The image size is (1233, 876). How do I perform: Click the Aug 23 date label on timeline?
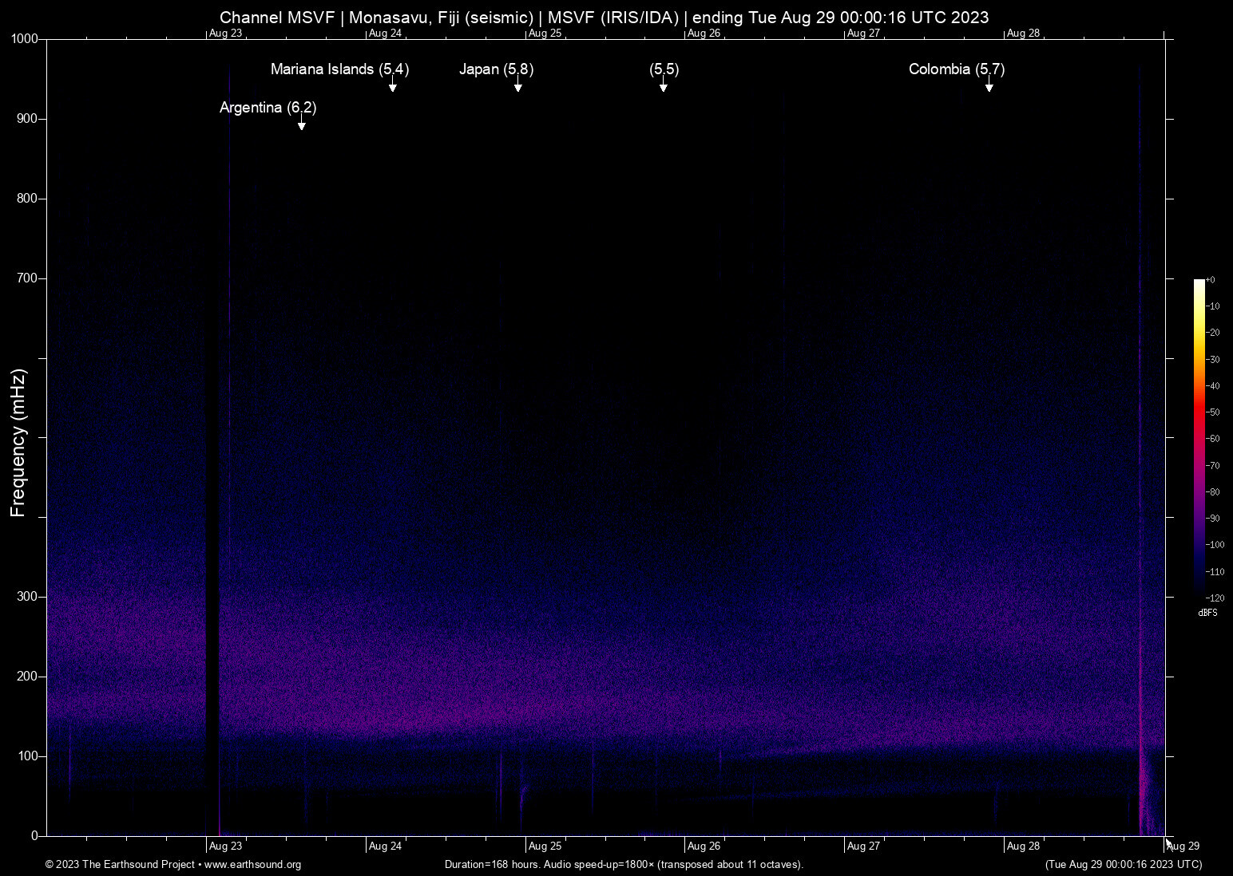[x=226, y=846]
